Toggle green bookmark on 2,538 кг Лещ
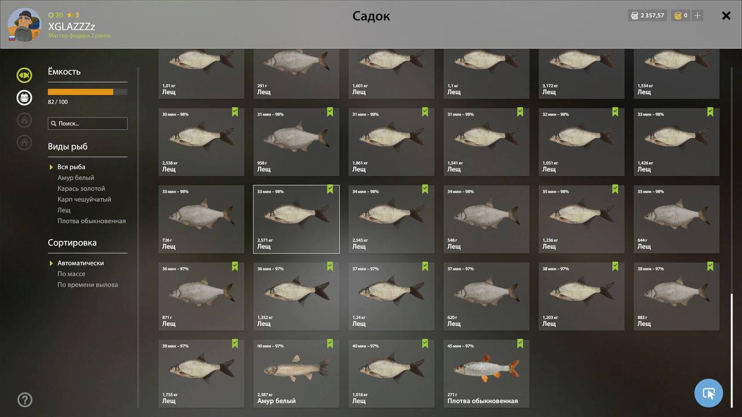742x417 pixels. 235,112
